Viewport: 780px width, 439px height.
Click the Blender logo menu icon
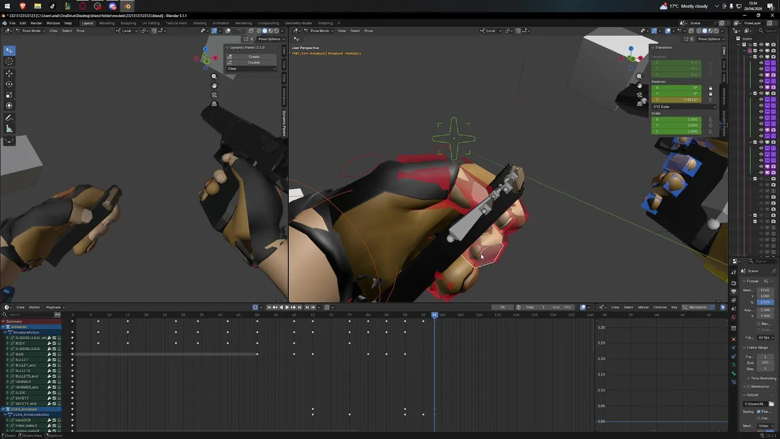coord(4,23)
